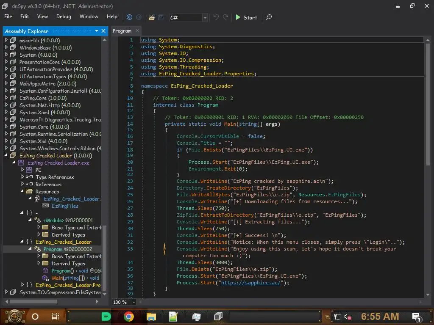This screenshot has height=325, width=434.
Task: Click the Navigate Backward arrow icon
Action: point(129,17)
